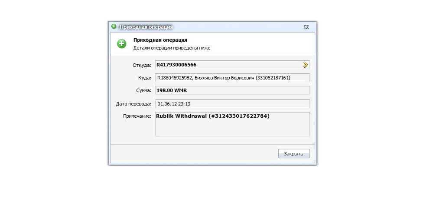Click the Куда: label
443x208 pixels.
point(145,78)
